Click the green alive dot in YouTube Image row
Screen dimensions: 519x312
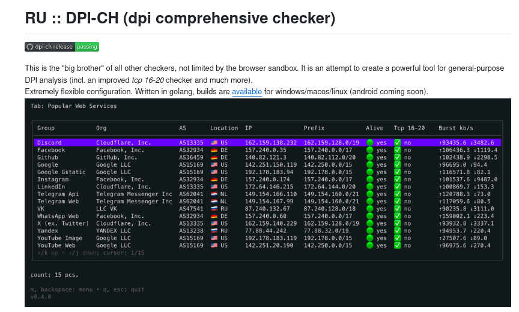[369, 238]
